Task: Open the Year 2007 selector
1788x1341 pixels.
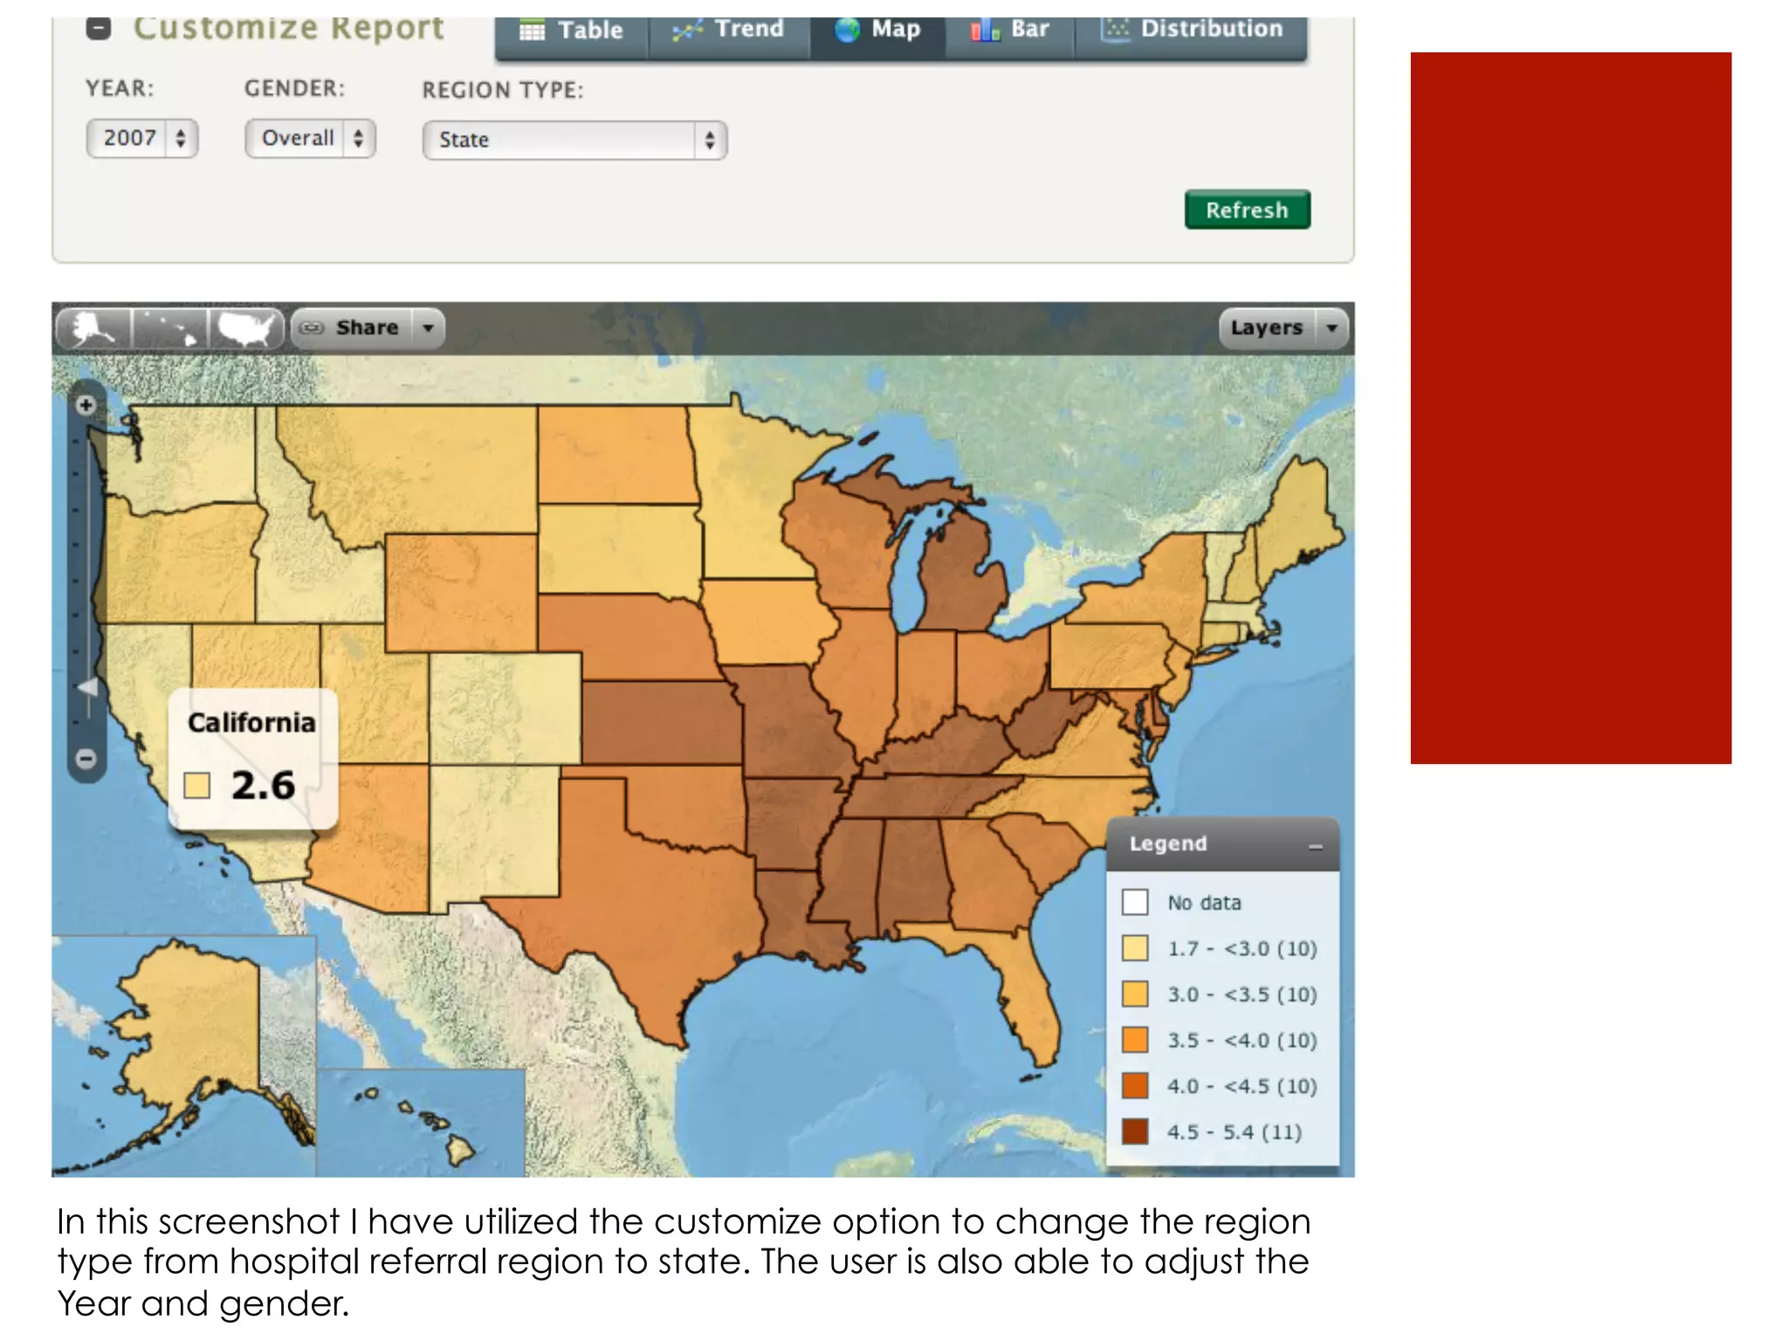Action: click(x=142, y=139)
